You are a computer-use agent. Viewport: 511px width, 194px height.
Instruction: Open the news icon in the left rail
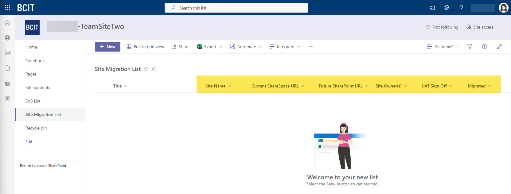click(8, 53)
